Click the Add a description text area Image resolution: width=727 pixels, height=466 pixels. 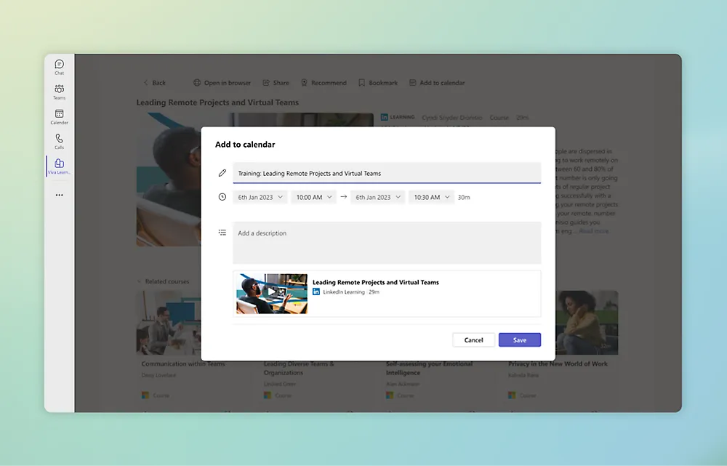[386, 242]
